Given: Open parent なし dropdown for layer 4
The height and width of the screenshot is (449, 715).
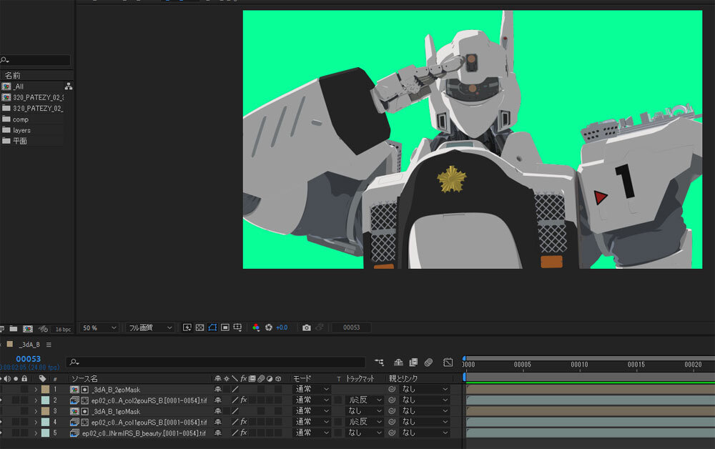Looking at the screenshot, I should tap(425, 422).
